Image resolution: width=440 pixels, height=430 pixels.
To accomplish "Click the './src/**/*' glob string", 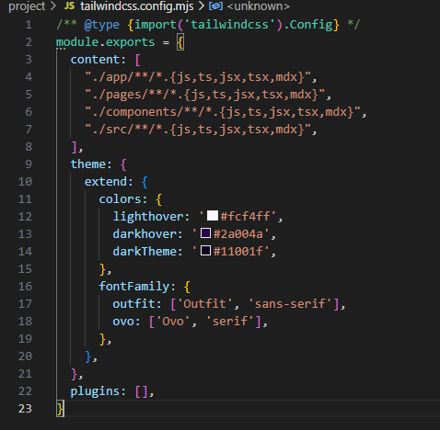I will click(197, 130).
